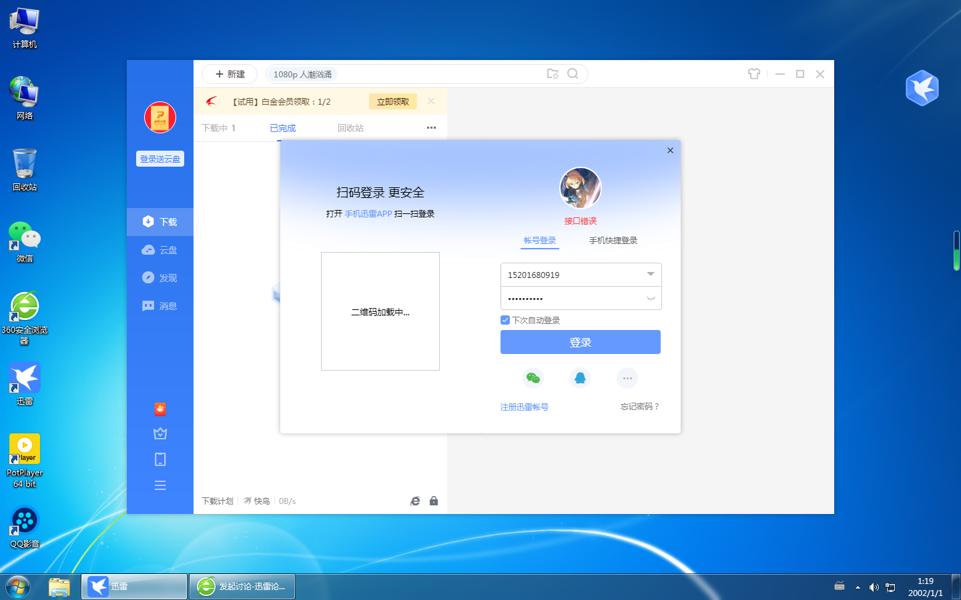Screen dimensions: 961x600
Task: Toggle the 下次自动登录 auto-login checkbox
Action: click(x=505, y=320)
